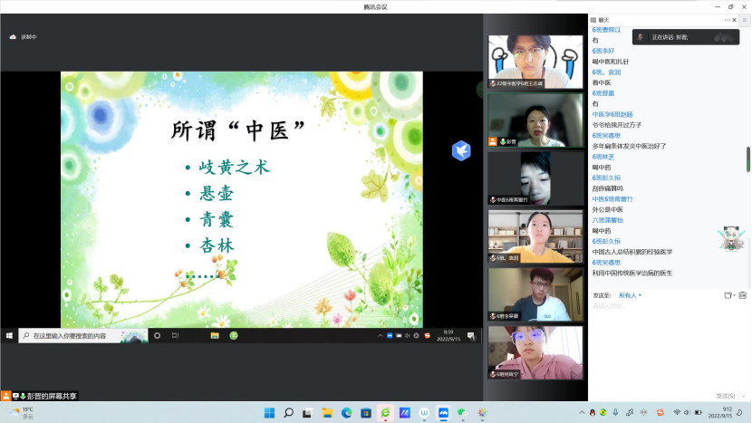Open Microsoft Edge from the taskbar

point(346,413)
